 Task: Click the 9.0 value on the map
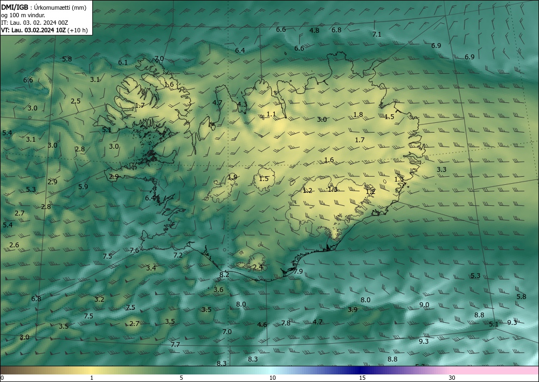(x=424, y=305)
